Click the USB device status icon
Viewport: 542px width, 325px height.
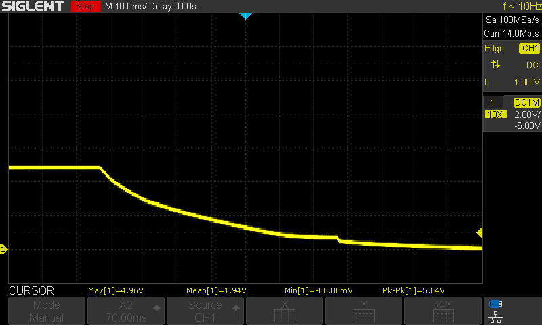(496, 304)
